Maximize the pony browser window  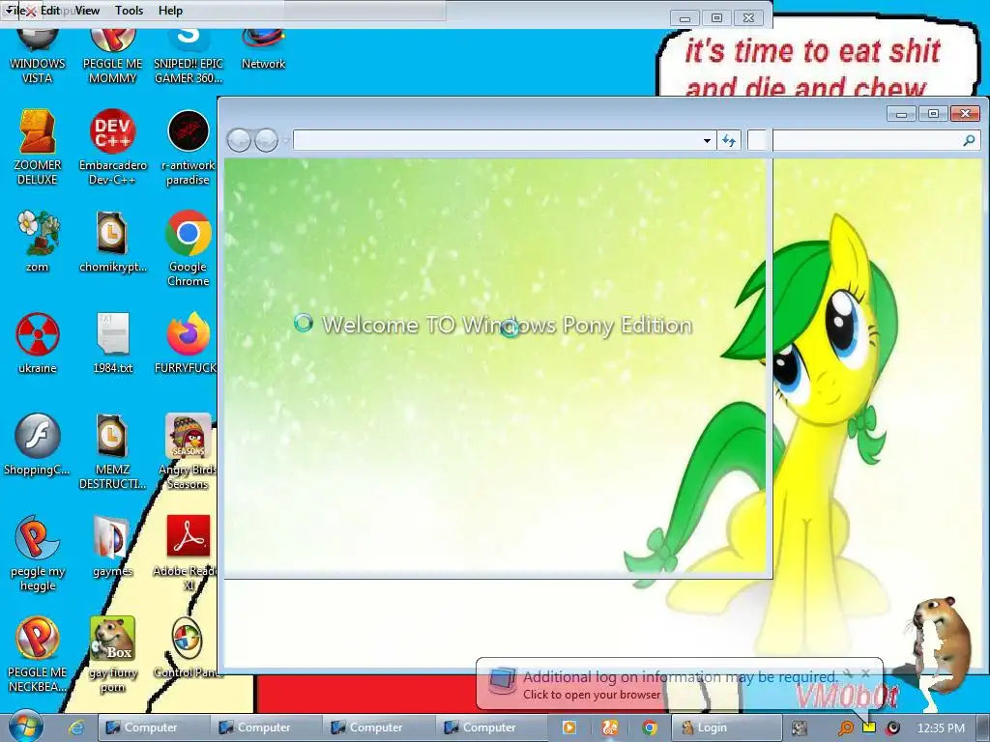[x=933, y=113]
